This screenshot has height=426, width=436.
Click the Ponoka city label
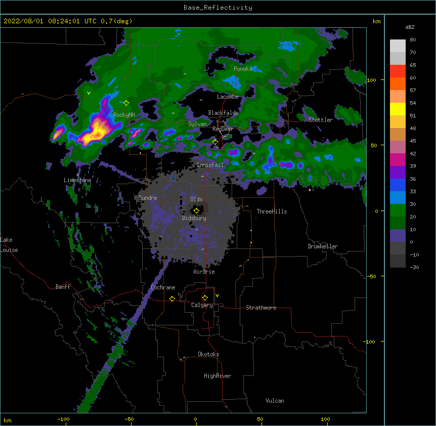[243, 69]
